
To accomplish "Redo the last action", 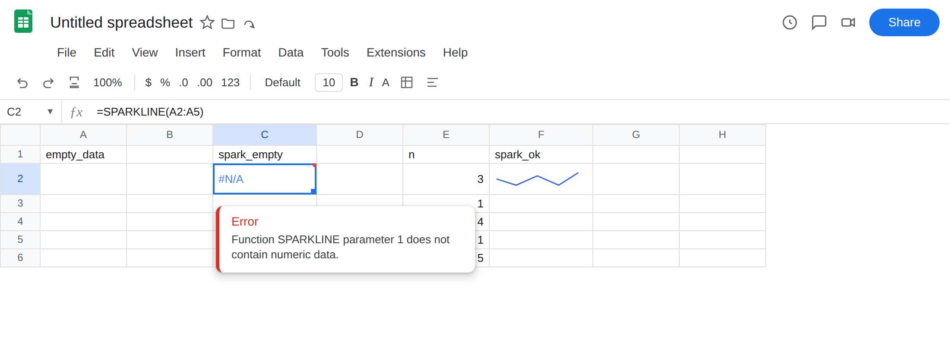I will click(48, 82).
